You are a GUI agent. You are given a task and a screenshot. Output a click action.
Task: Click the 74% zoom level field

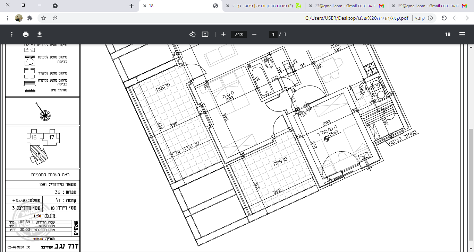[x=239, y=34]
